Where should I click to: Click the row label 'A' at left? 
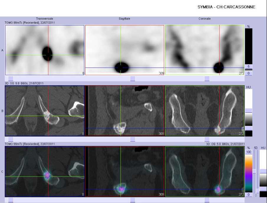point(2,50)
